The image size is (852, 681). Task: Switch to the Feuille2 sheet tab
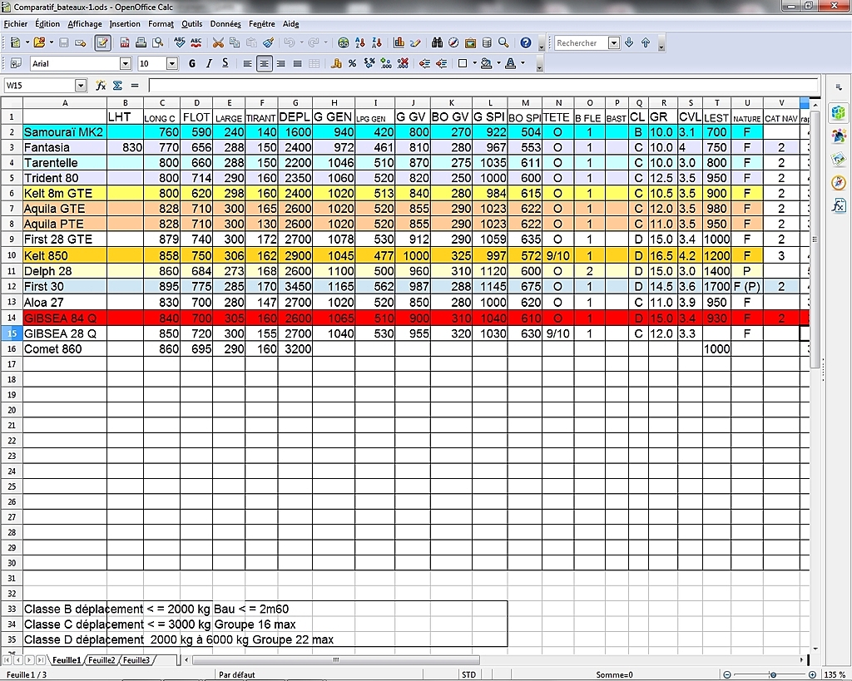pyautogui.click(x=102, y=660)
